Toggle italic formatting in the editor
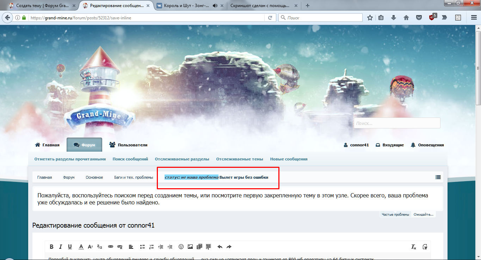This screenshot has height=260, width=481. point(61,247)
